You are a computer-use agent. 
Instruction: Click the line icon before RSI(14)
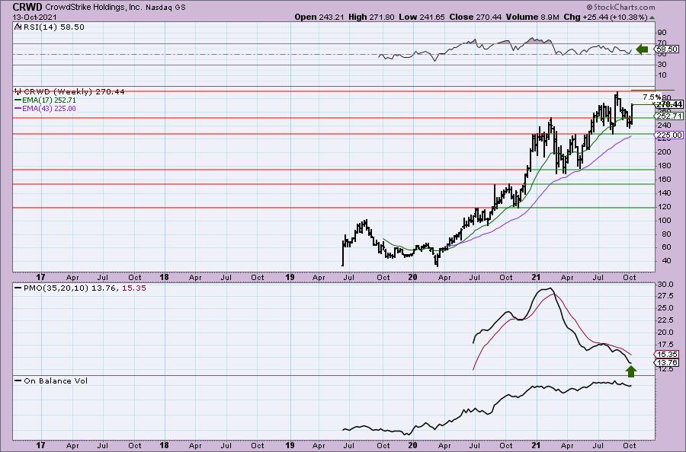18,27
